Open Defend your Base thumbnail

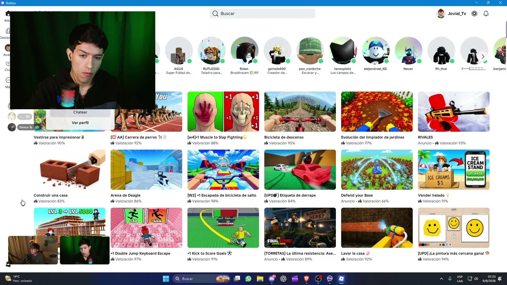click(x=377, y=170)
